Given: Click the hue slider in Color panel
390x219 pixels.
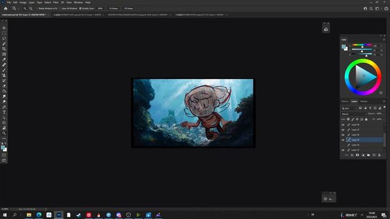Looking at the screenshot, I should (362, 45).
